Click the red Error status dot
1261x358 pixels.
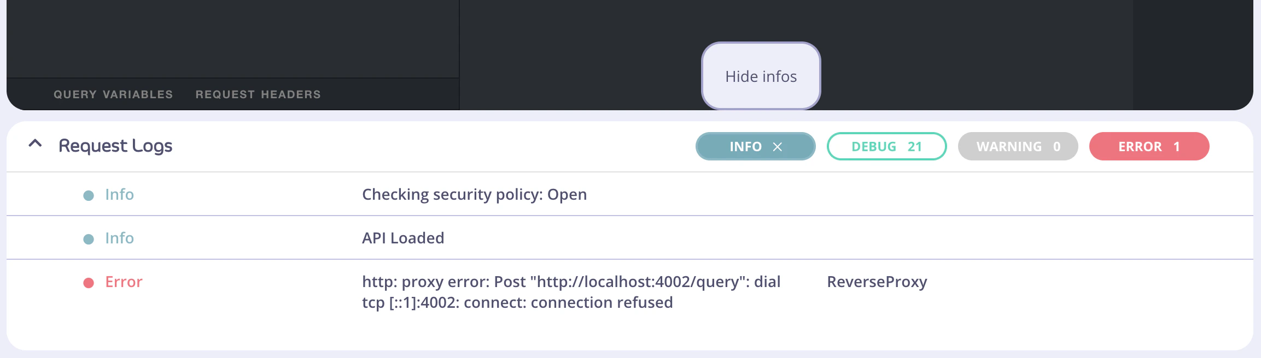point(88,282)
